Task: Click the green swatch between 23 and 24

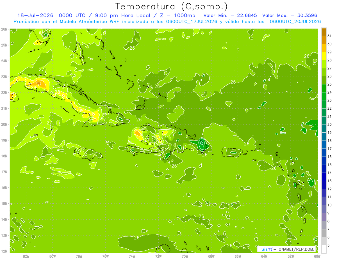Action: pos(324,96)
